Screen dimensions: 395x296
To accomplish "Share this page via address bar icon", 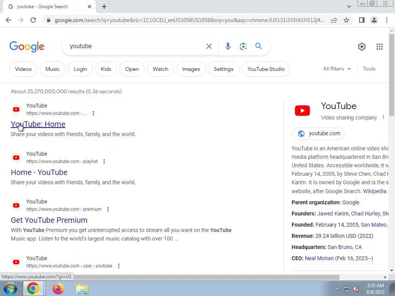I will pos(334,20).
